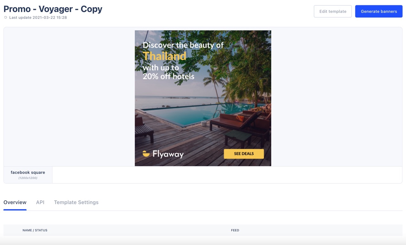Select the facebook square size tab
Screen dimensions: 406x245
point(28,175)
